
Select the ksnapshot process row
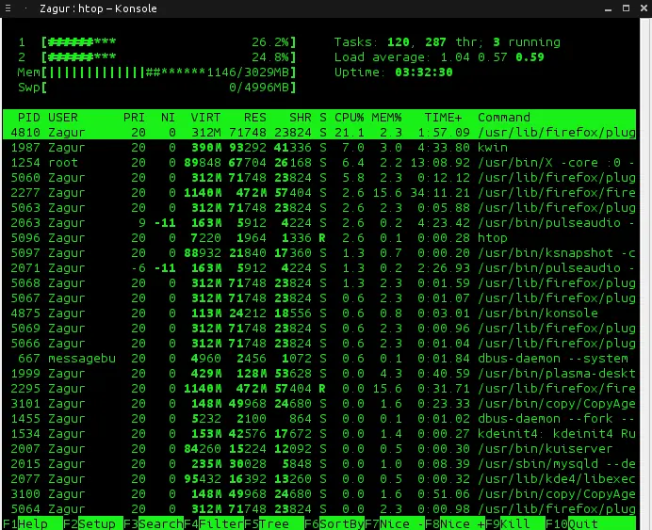(x=319, y=253)
